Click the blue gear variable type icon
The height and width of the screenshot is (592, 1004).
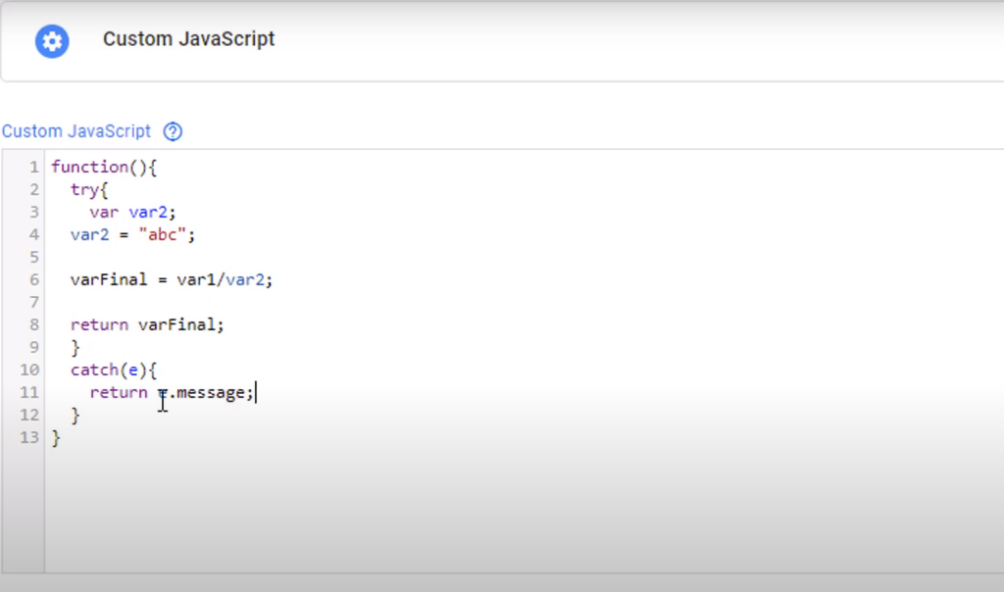52,41
